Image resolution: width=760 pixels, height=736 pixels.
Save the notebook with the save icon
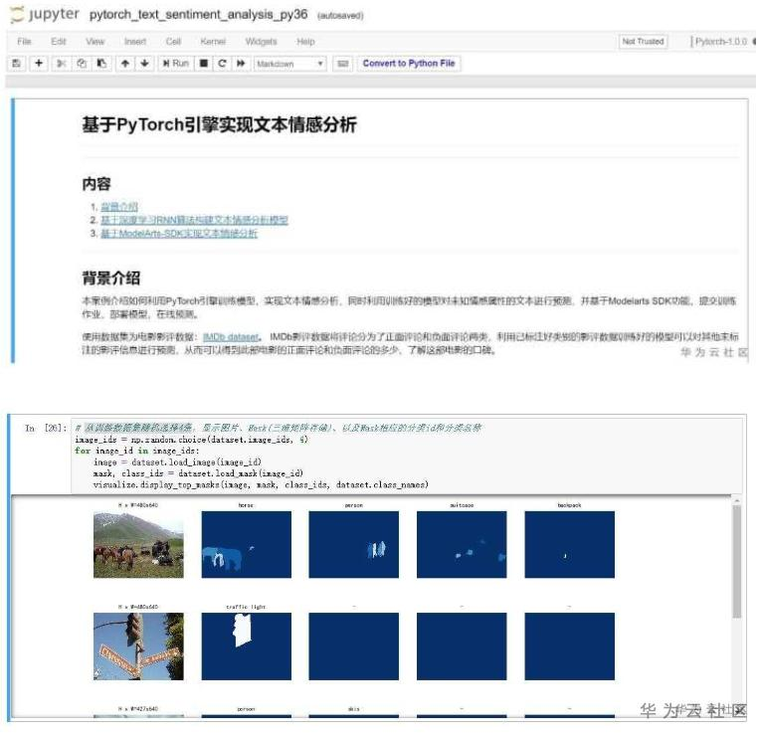tap(17, 64)
